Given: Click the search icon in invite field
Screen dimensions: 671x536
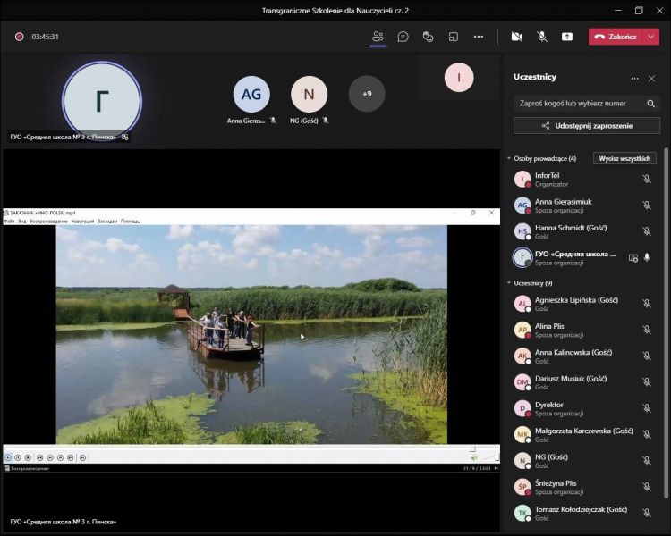Looking at the screenshot, I should 650,104.
